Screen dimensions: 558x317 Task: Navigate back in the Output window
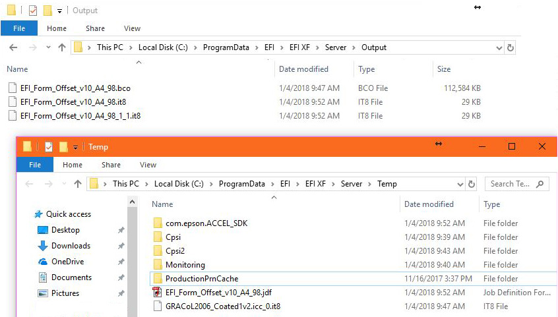coord(14,47)
